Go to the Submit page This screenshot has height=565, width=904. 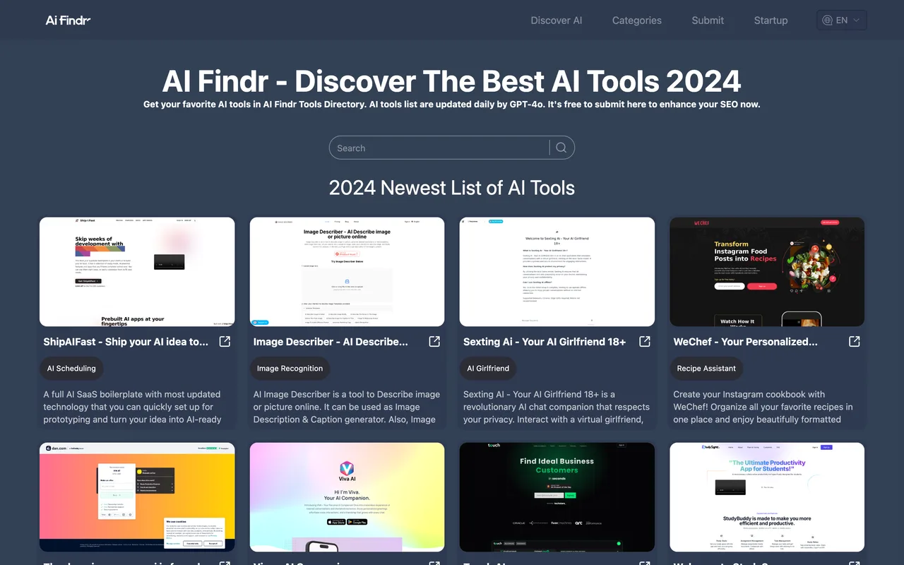[708, 20]
